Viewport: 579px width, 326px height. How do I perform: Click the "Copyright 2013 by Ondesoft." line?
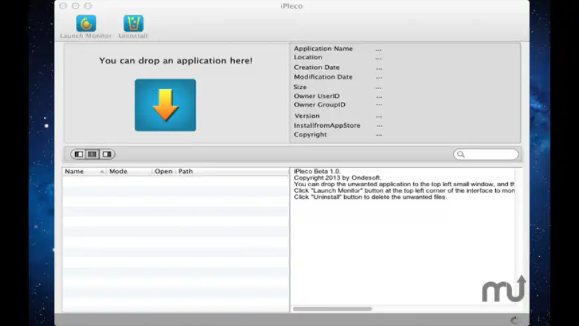(x=337, y=178)
